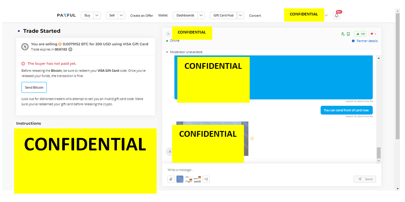405x202 pixels.
Task: Click the Paxful logo
Action: [66, 15]
